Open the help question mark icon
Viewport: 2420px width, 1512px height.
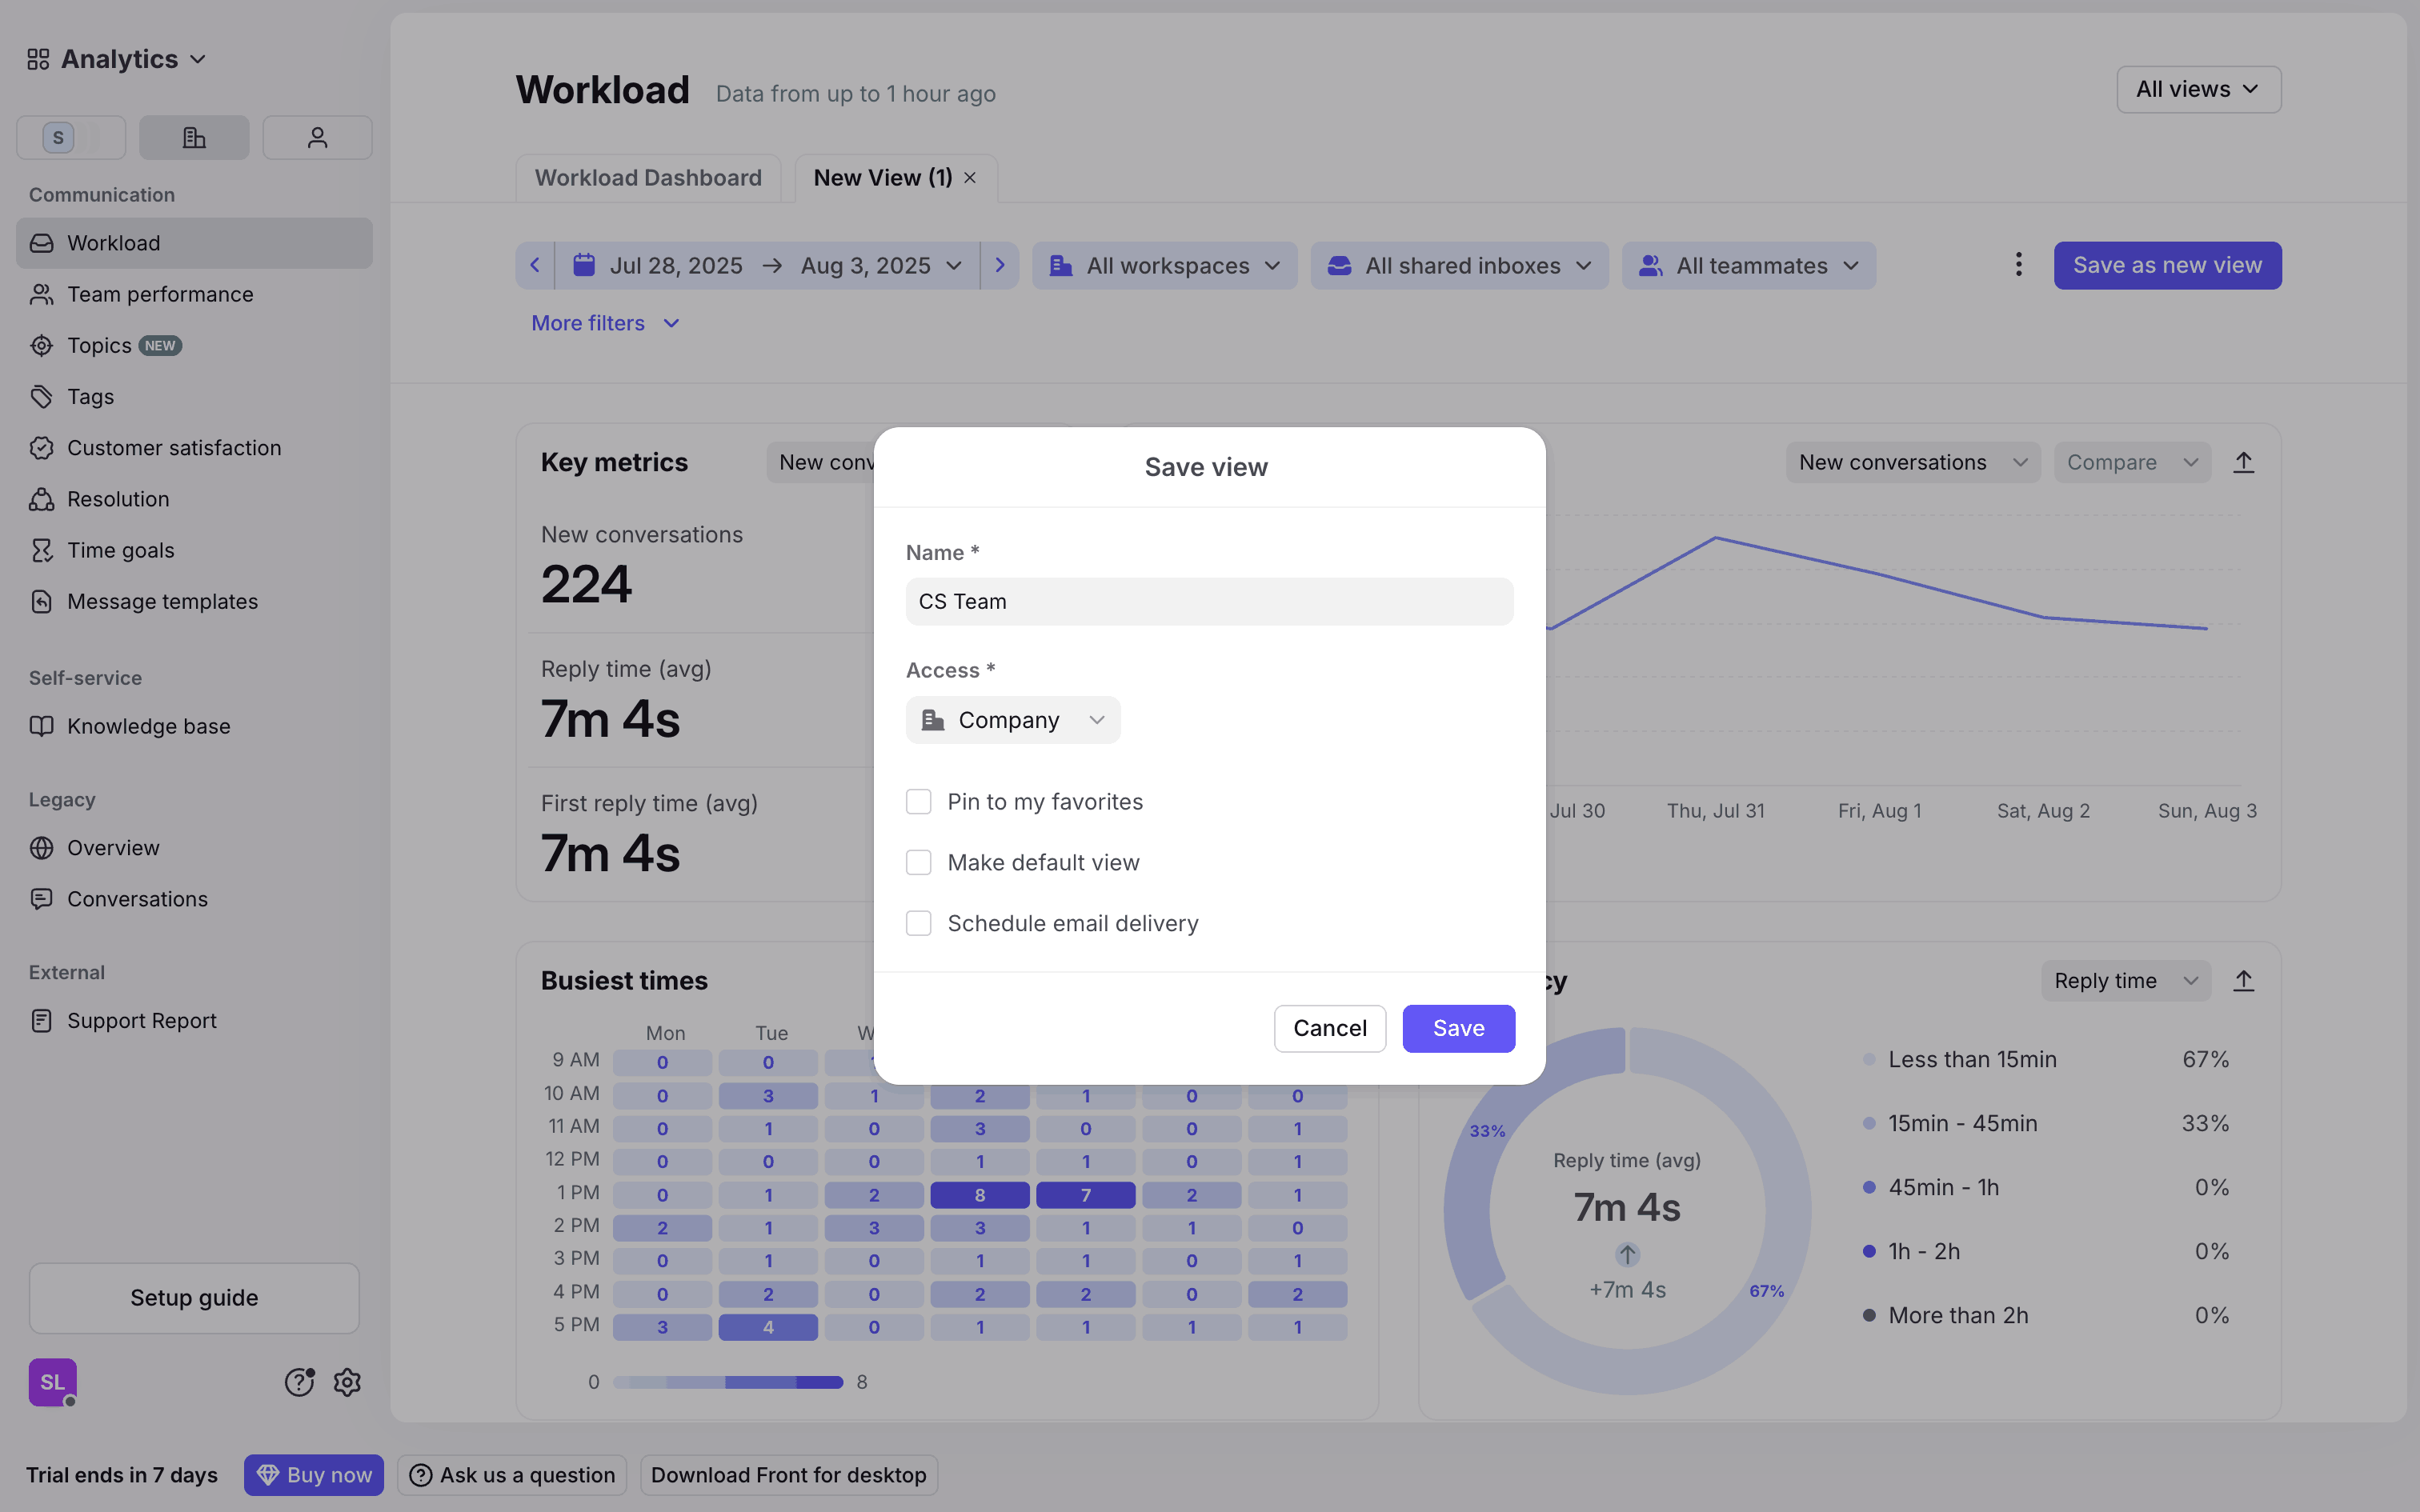click(x=299, y=1382)
